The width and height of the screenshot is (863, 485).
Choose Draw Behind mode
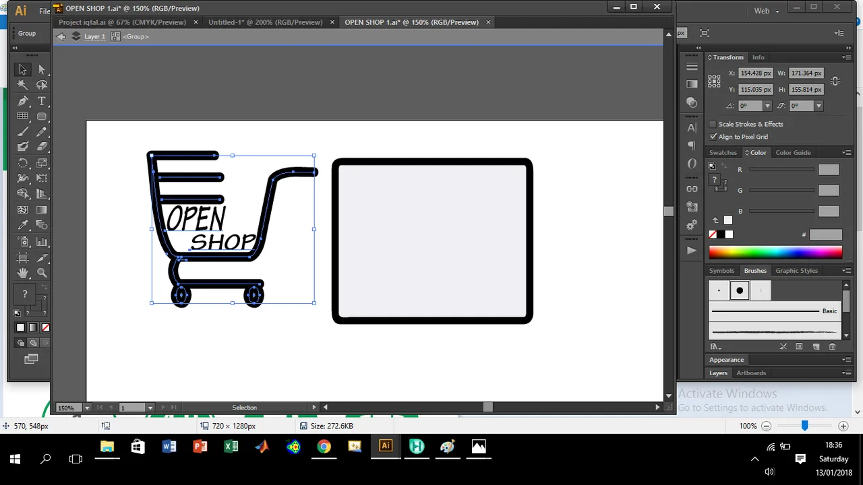[33, 343]
